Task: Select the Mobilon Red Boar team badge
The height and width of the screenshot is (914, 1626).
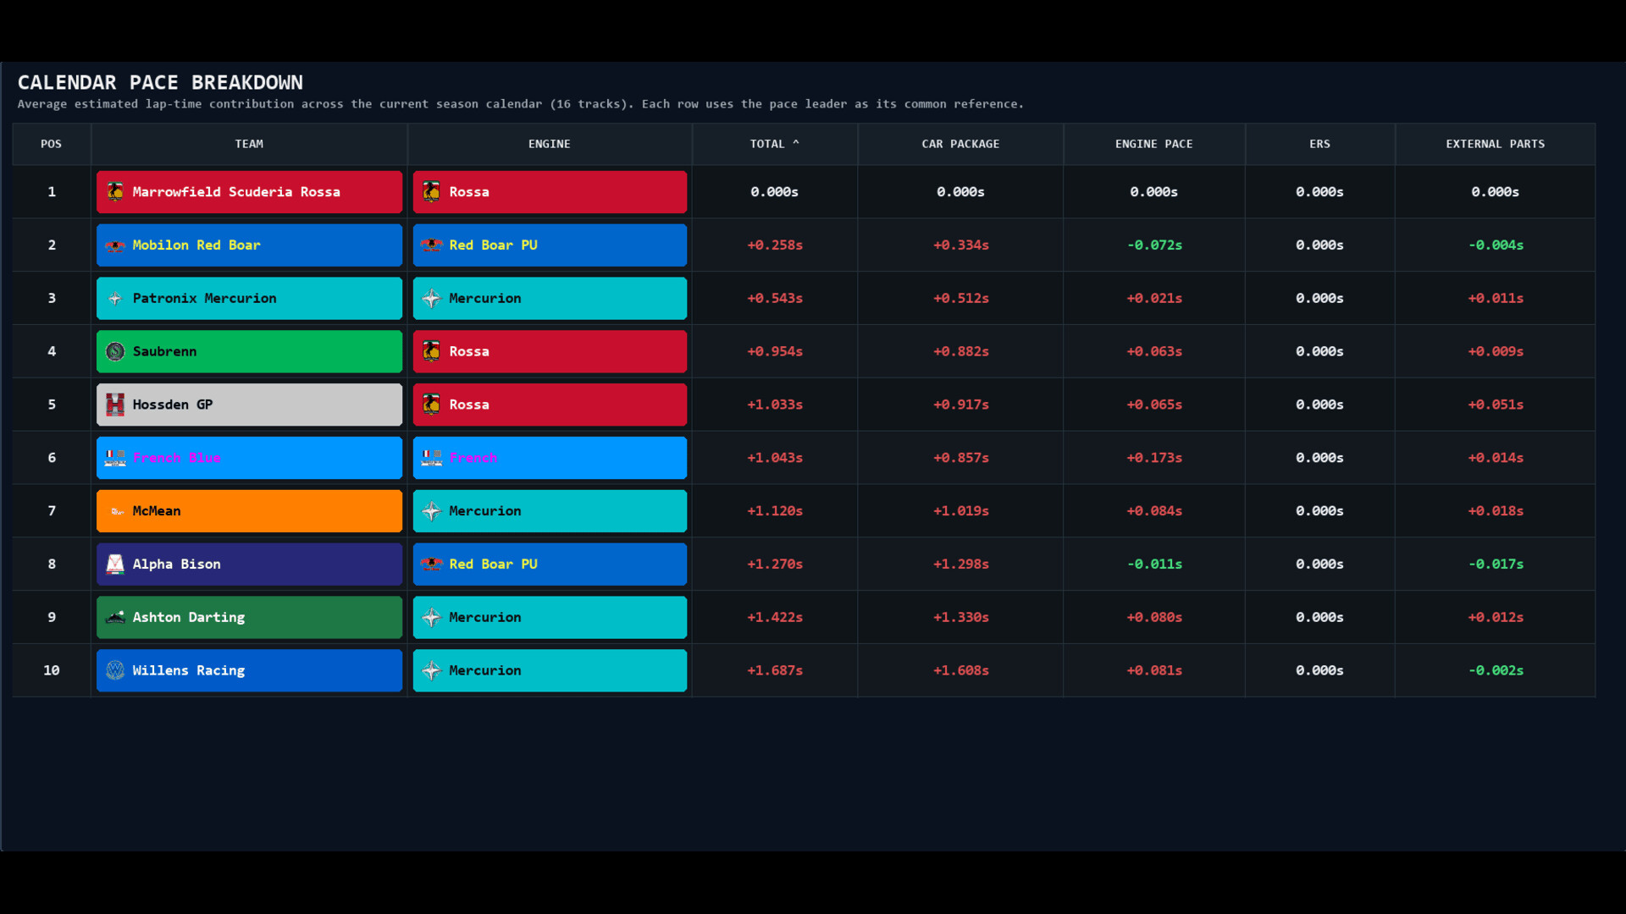Action: tap(249, 245)
